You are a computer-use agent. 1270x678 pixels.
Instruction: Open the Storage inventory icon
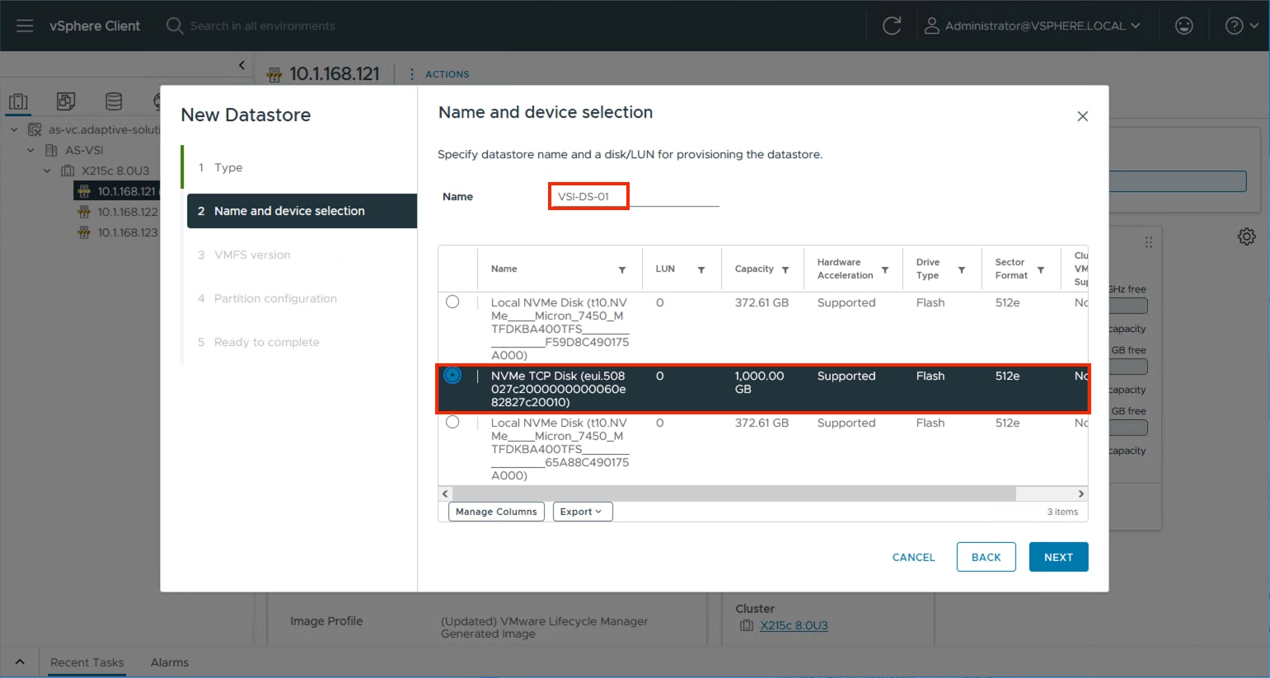113,101
